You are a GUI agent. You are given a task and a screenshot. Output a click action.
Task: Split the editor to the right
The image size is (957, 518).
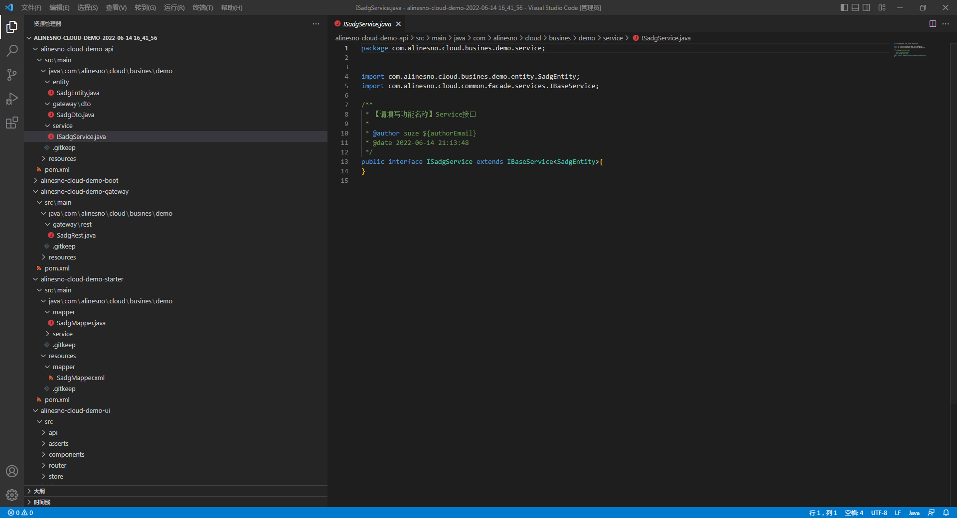(x=933, y=24)
